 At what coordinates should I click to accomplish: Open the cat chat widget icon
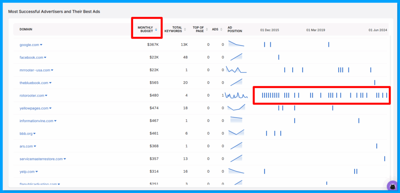click(x=393, y=186)
